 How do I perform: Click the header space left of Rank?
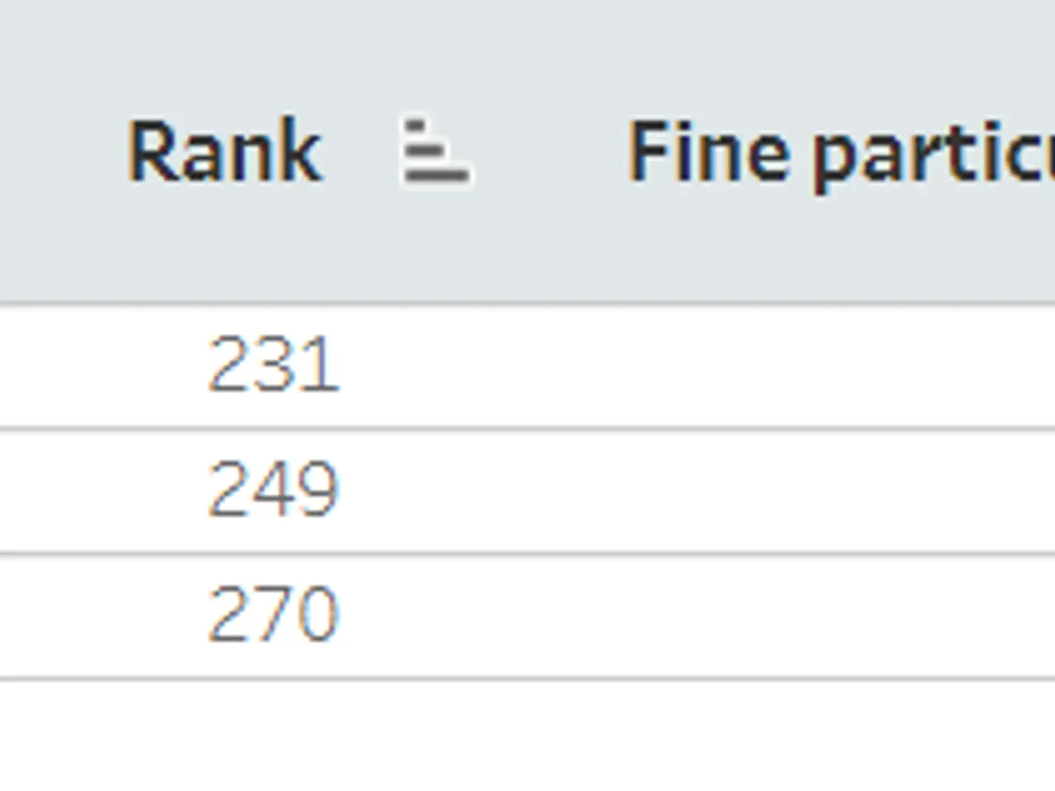[62, 152]
